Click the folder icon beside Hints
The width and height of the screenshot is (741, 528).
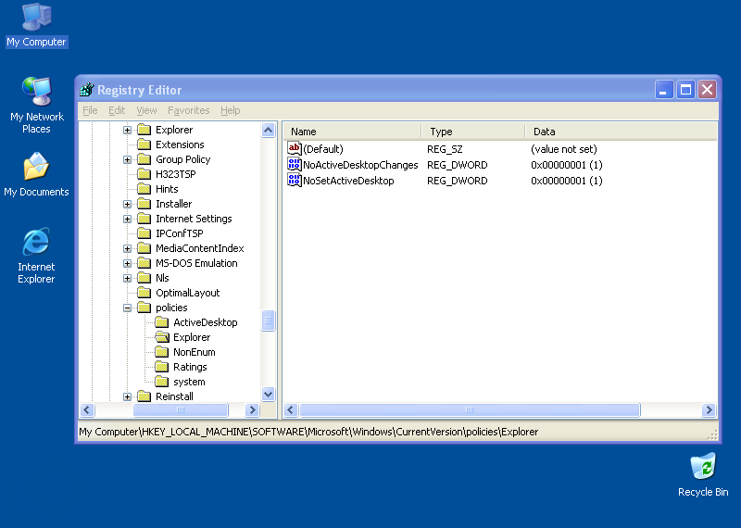tap(144, 189)
